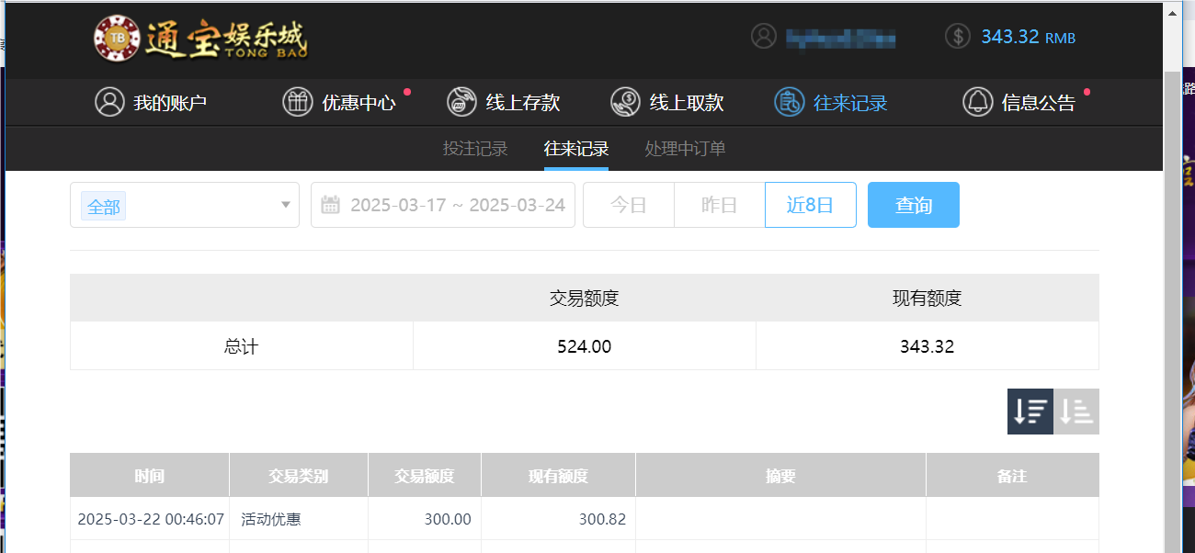
Task: Select the 线上存款 deposit icon
Action: (x=461, y=102)
